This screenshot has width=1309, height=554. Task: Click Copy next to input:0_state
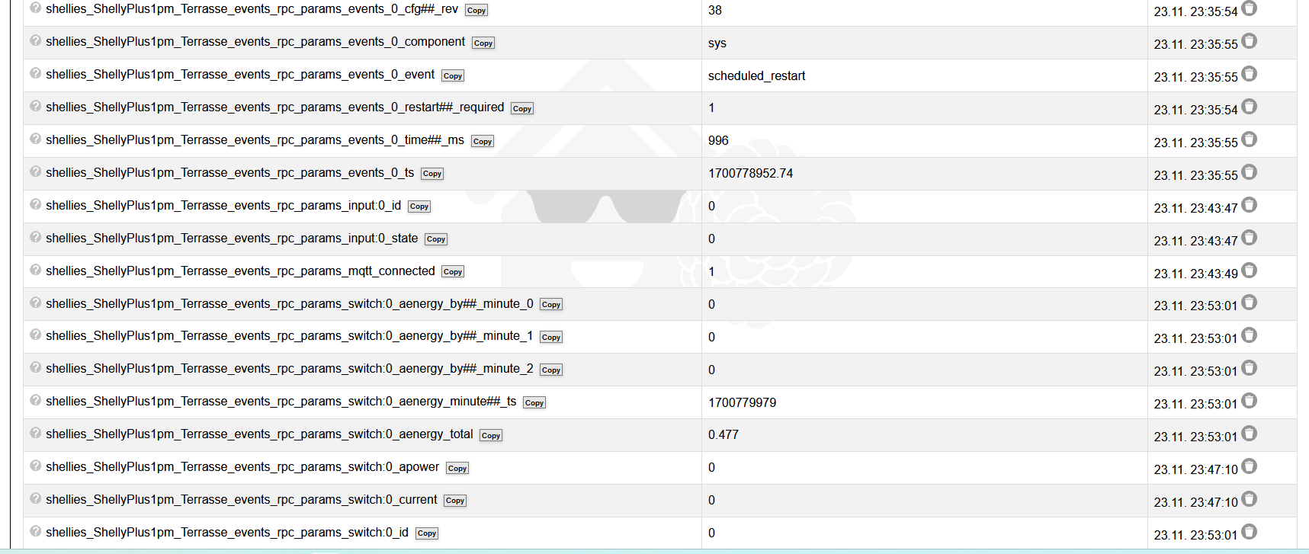pyautogui.click(x=436, y=239)
